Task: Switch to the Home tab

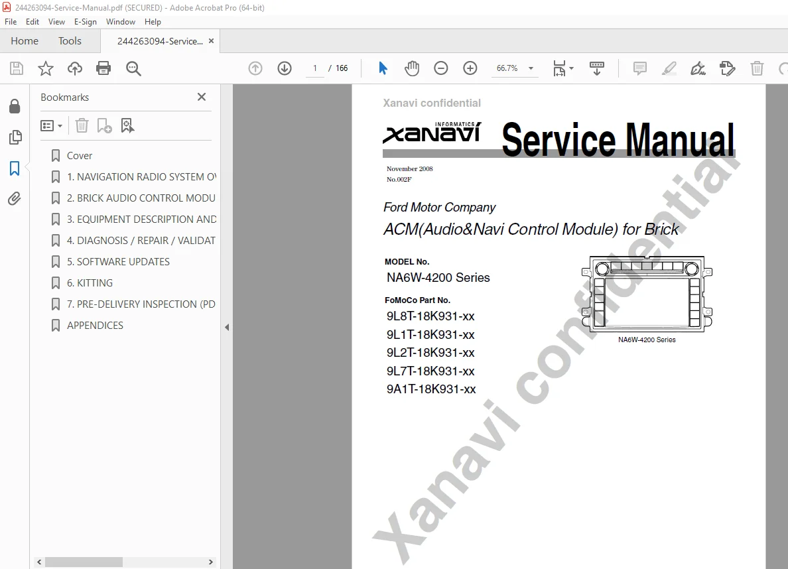Action: (x=25, y=40)
